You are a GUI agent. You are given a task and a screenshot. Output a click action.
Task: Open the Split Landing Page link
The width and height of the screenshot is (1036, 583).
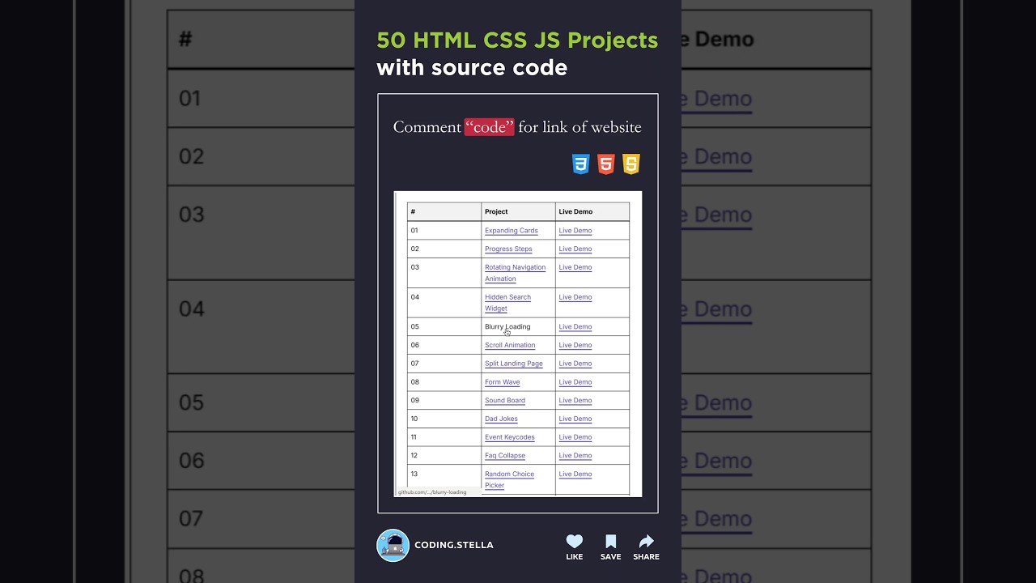513,364
